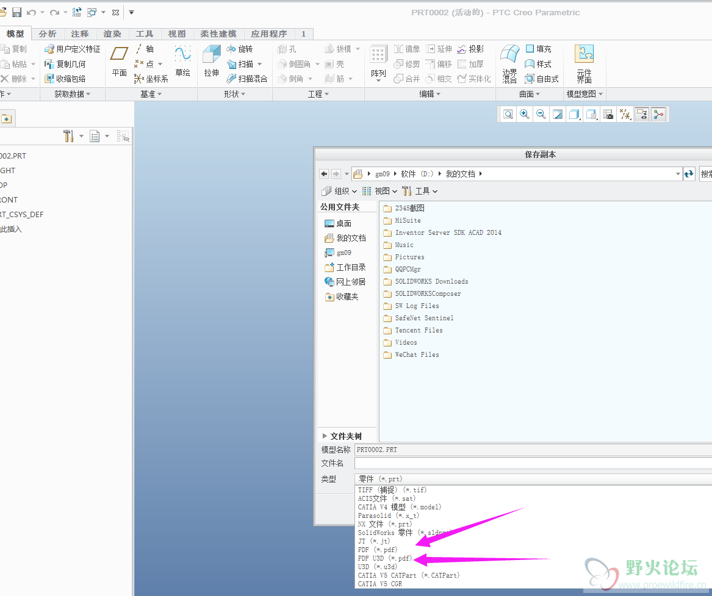Select U3D (*.u3d) in type list
The height and width of the screenshot is (596, 712).
[377, 567]
